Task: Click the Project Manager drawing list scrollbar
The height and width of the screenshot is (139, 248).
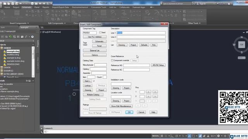Action: (33, 62)
